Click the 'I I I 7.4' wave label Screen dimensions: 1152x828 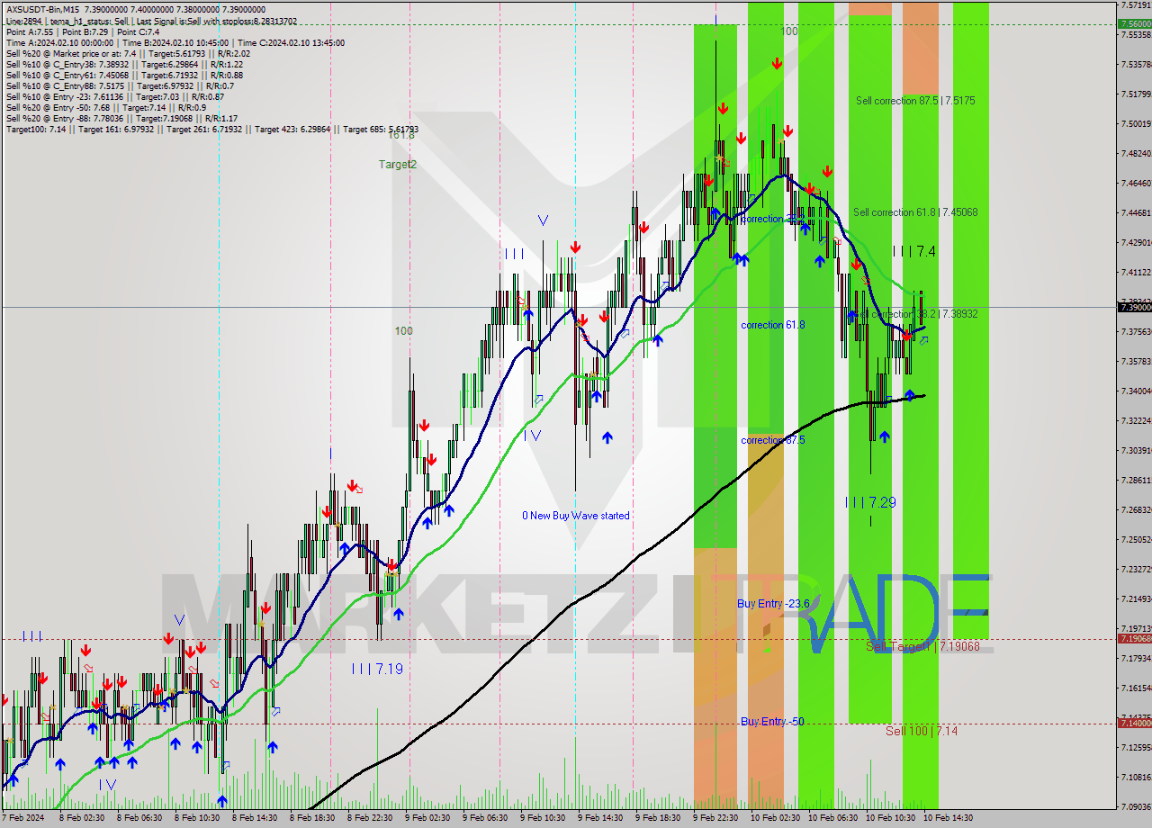(913, 252)
